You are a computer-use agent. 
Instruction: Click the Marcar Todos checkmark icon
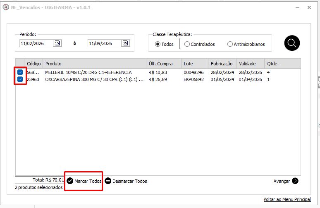[70, 181]
